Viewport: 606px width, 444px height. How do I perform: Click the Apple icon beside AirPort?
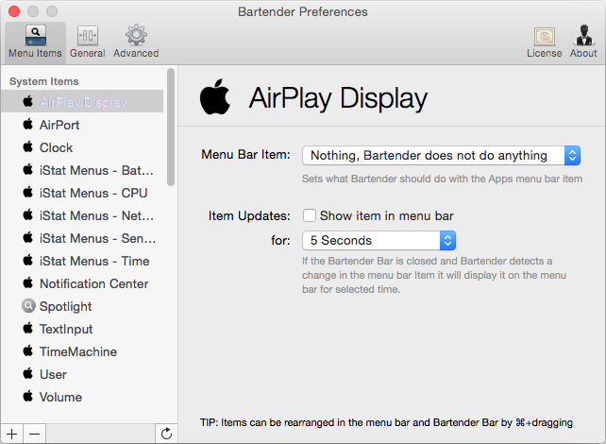pyautogui.click(x=27, y=124)
